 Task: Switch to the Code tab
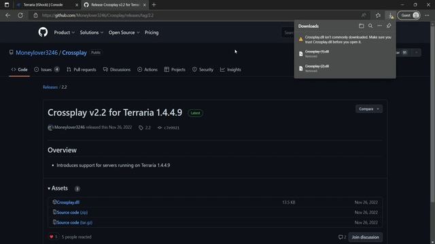coord(20,69)
